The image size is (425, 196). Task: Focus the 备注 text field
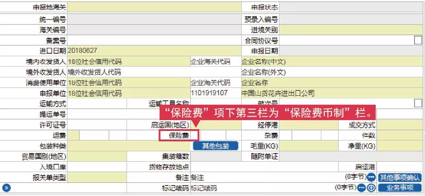pos(267,177)
